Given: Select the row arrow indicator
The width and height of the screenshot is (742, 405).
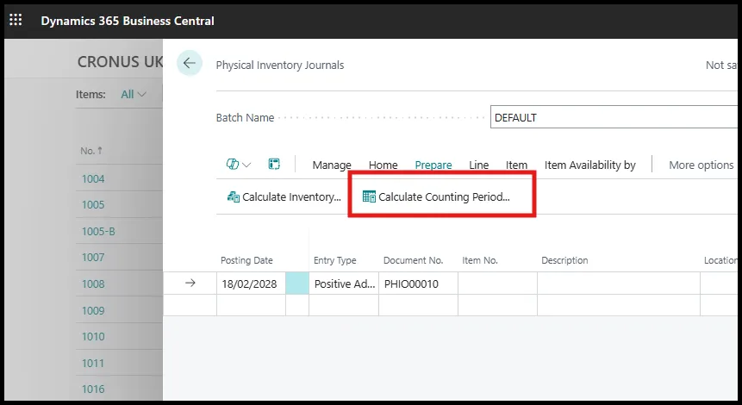Looking at the screenshot, I should tap(190, 283).
